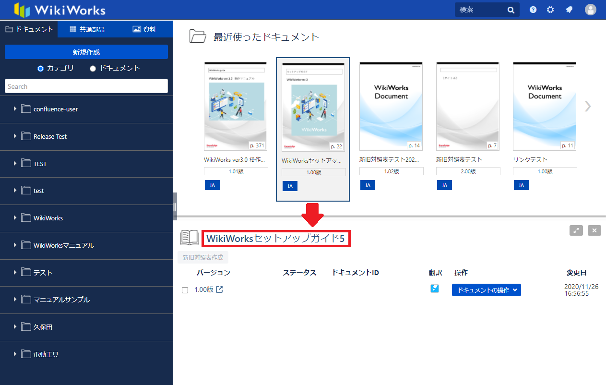Open the 新旧対照表テスト202 thumbnail

coord(391,107)
